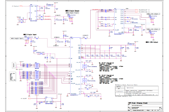The width and height of the screenshot is (169, 112).
Task: Click the lower HC-49/T crystal symbol
Action: [85, 80]
